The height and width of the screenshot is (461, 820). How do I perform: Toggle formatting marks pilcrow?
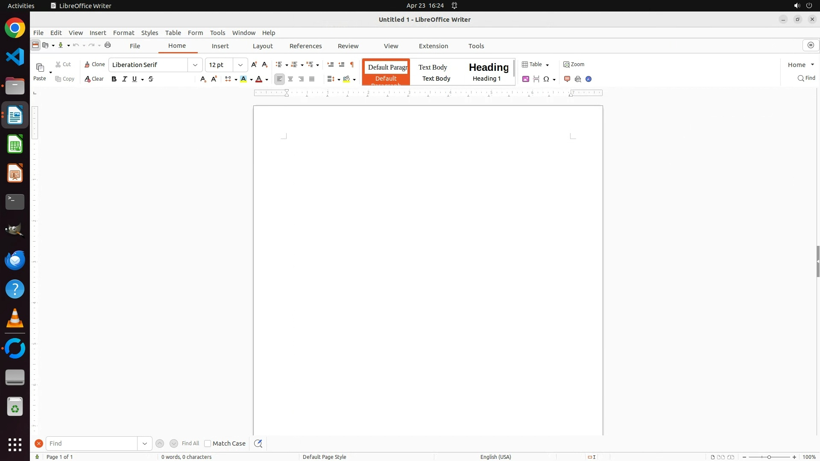click(x=352, y=64)
